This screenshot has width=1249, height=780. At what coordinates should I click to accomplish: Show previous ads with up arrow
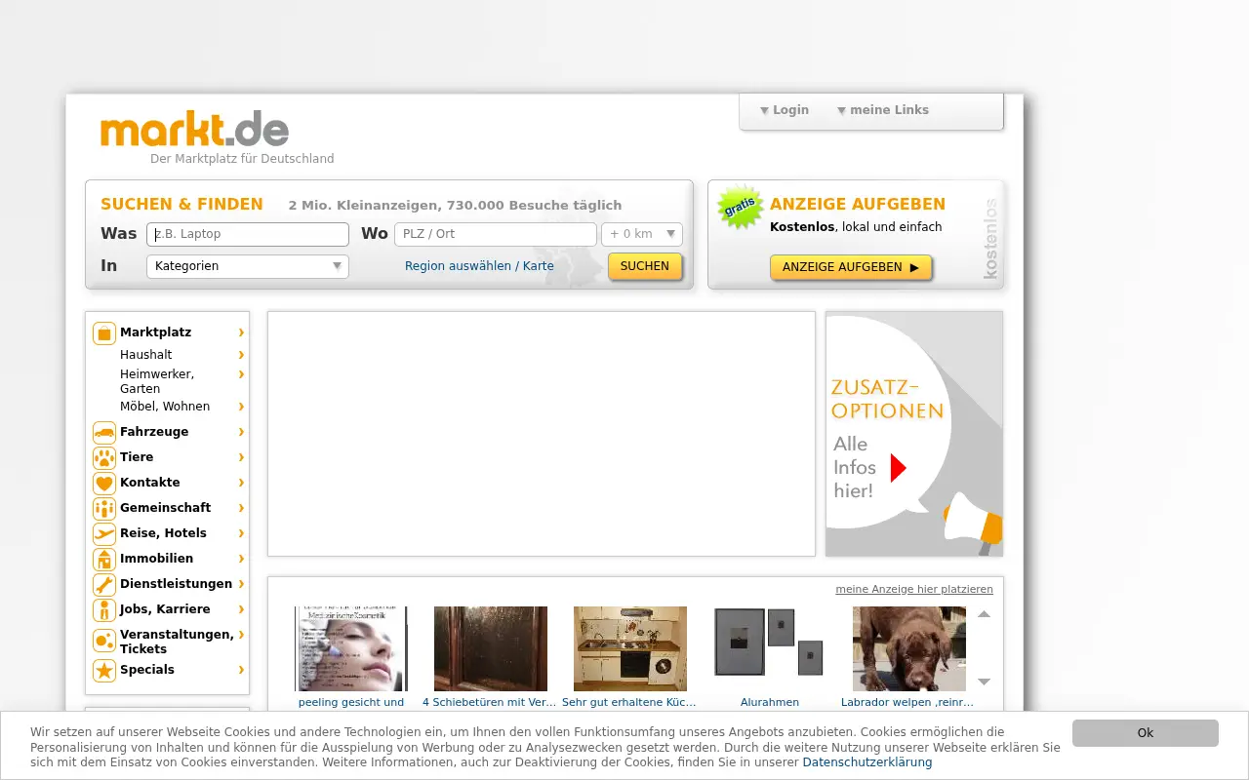[985, 614]
